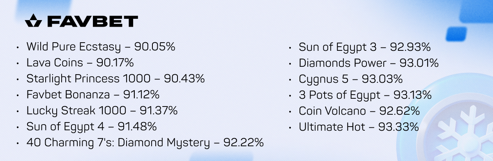This screenshot has width=493, height=161.
Task: Click 40 Charming 7's: Diamond Mystery
Action: [145, 143]
